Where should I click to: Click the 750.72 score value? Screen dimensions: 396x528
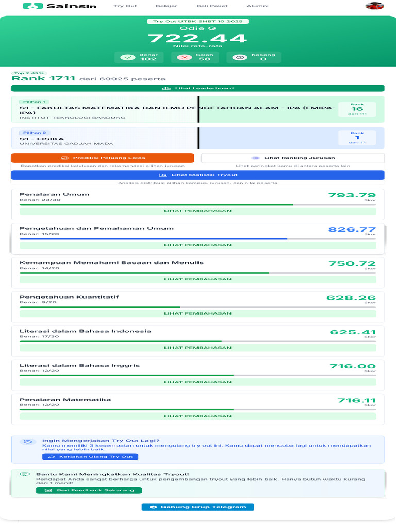352,263
